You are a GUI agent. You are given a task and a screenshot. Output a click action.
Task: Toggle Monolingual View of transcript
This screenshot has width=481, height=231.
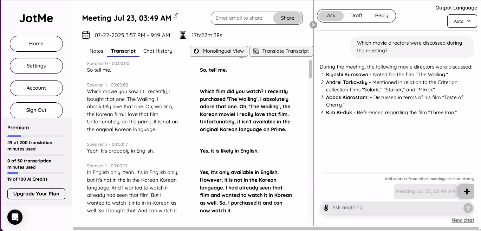pos(219,51)
